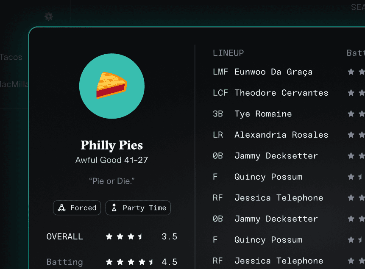Click the OVERALL star rating

[124, 237]
